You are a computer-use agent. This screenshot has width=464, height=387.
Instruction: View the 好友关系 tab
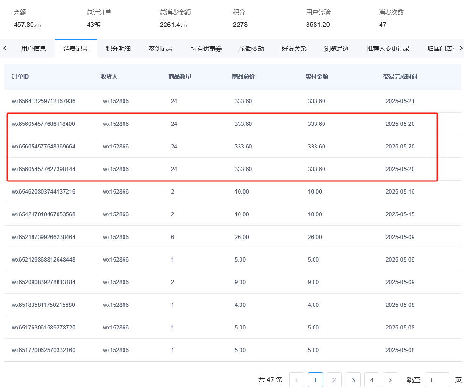click(x=294, y=49)
